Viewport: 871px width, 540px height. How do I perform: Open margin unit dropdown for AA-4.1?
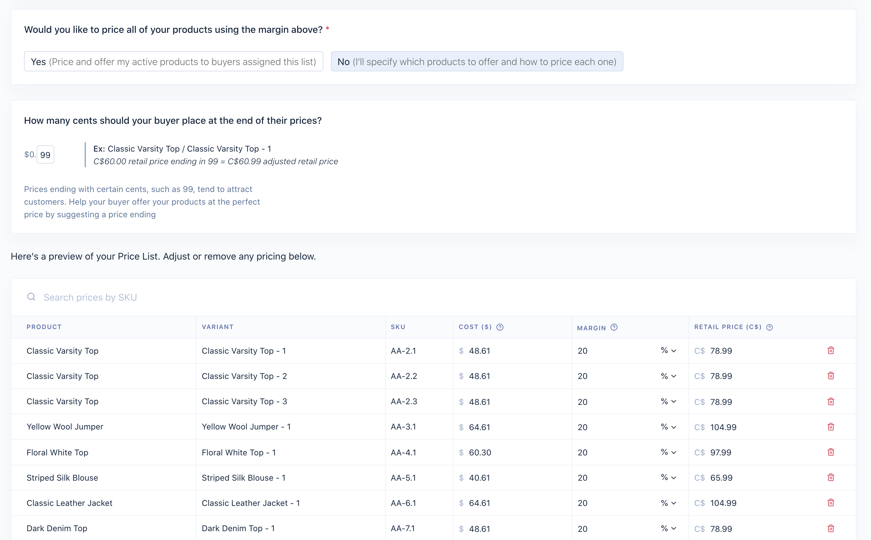click(668, 452)
